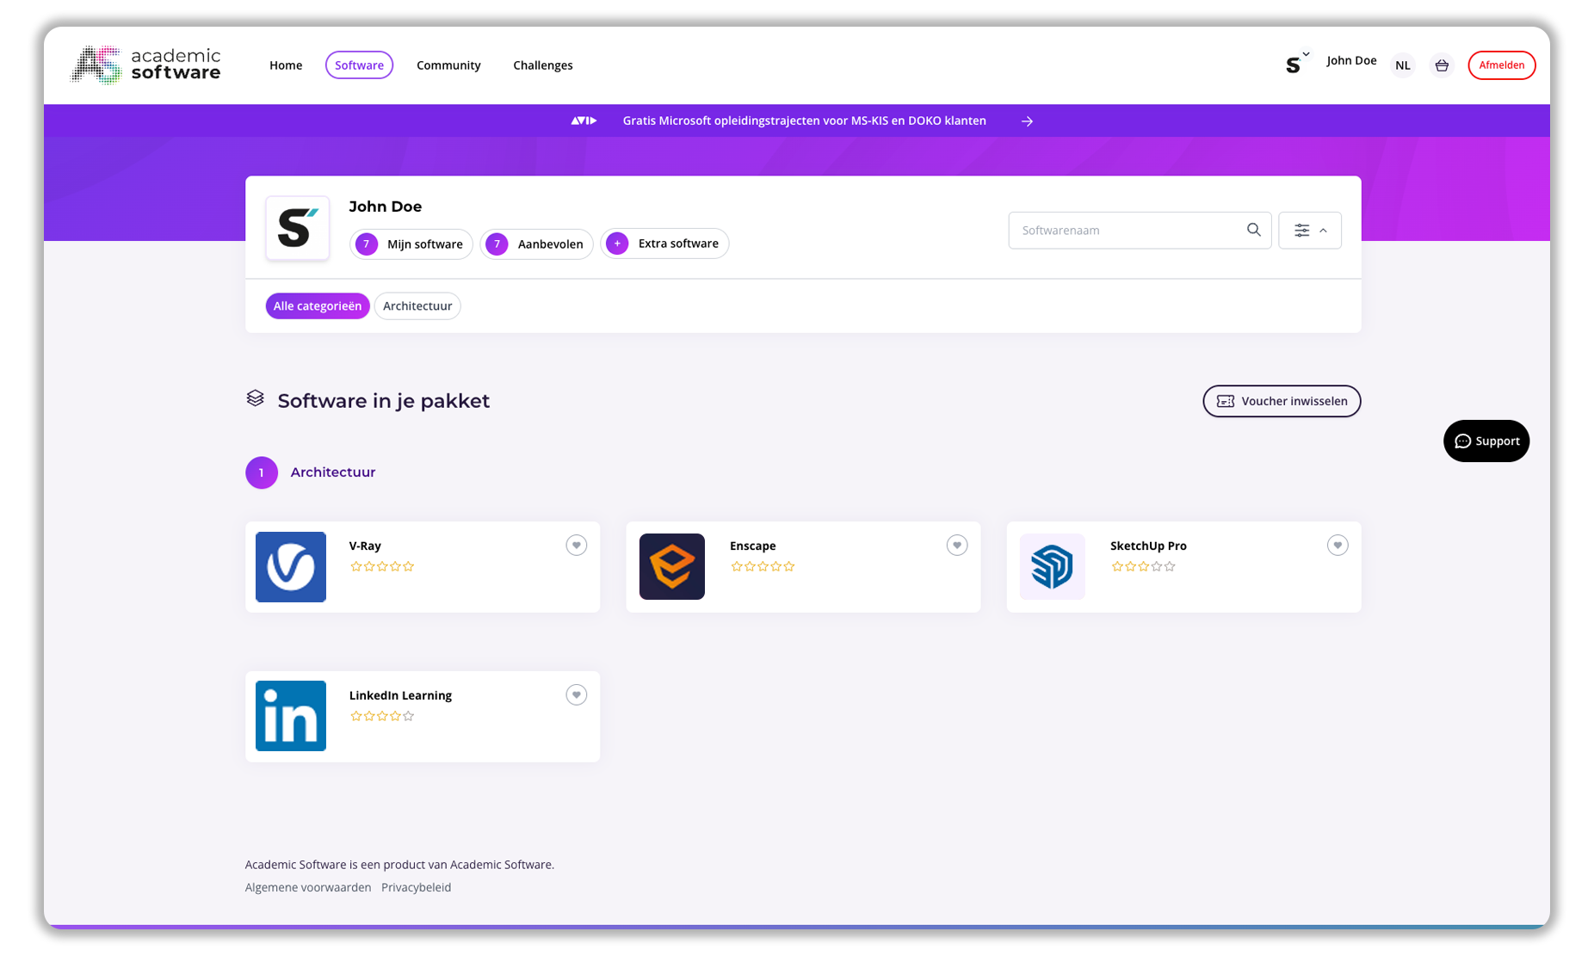Select the Architectuur category tab
This screenshot has width=1594, height=956.
pyautogui.click(x=417, y=306)
